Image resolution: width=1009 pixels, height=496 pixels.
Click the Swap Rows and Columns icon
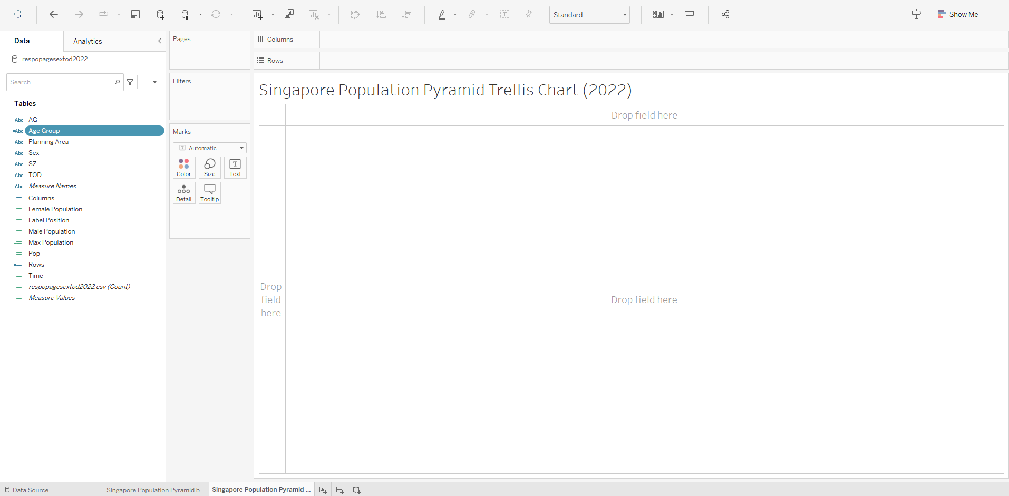click(x=355, y=14)
